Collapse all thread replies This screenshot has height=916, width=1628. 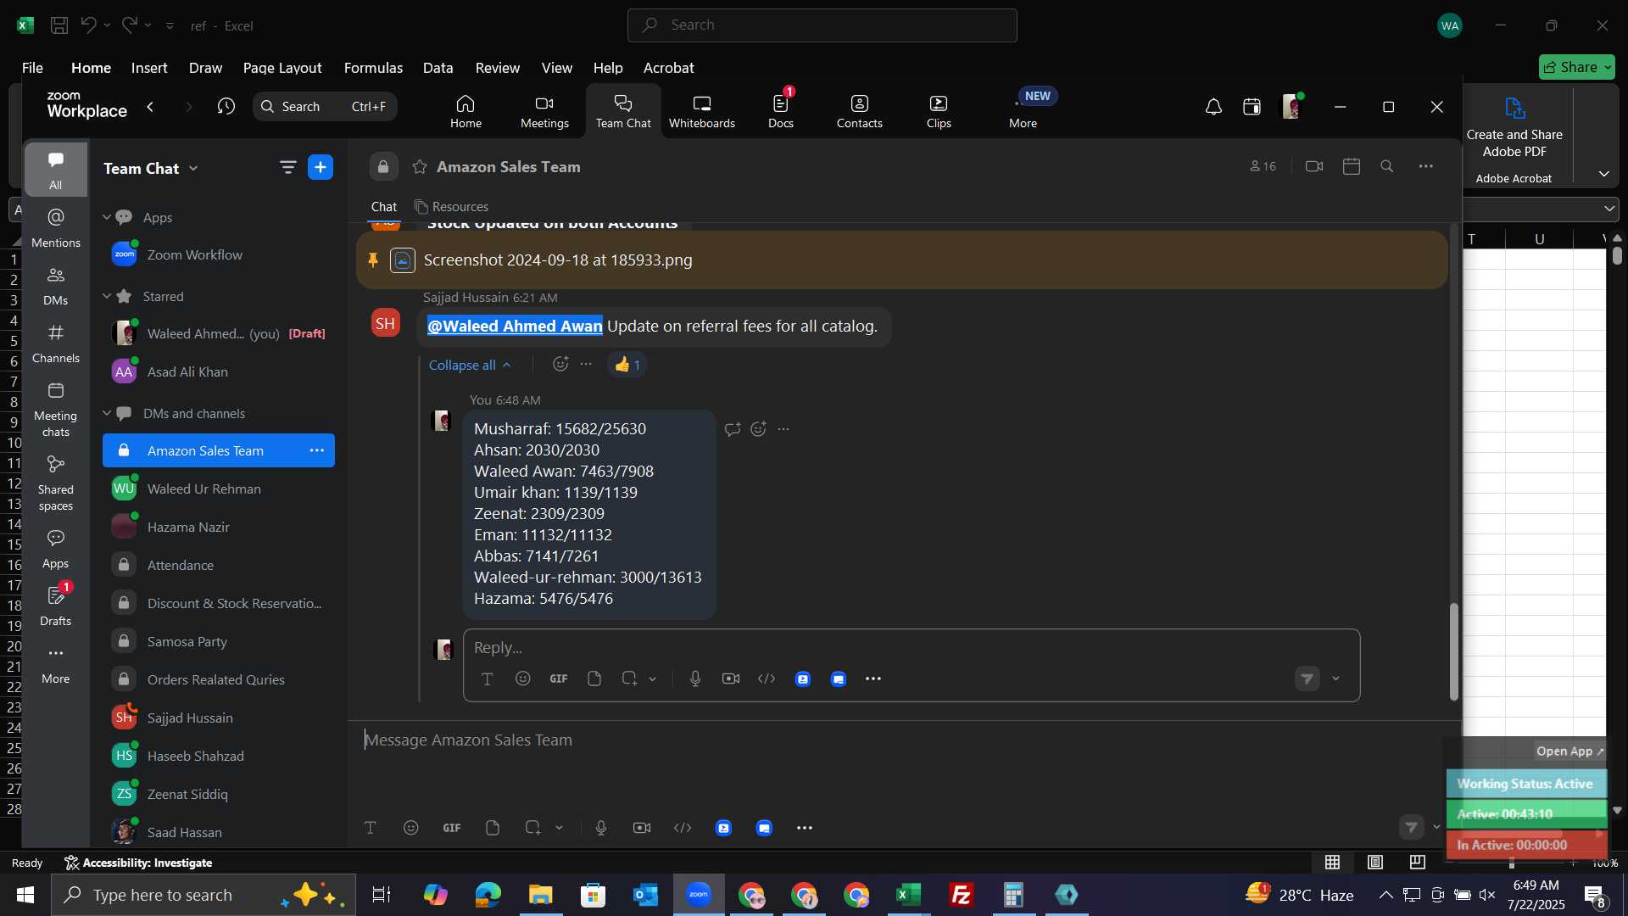(470, 366)
